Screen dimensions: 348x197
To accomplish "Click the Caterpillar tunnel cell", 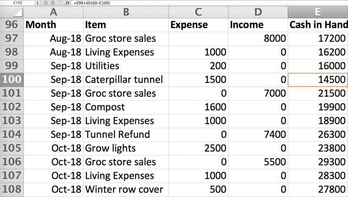I will tap(125, 79).
